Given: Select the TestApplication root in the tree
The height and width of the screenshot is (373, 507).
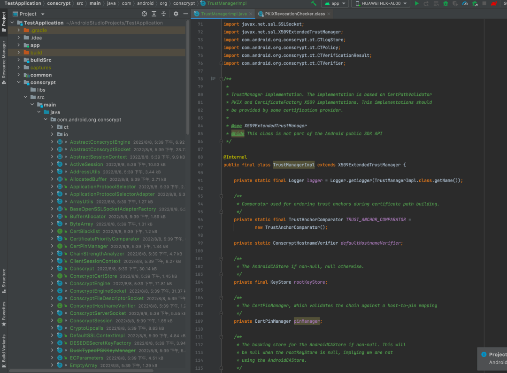Looking at the screenshot, I should point(97,23).
